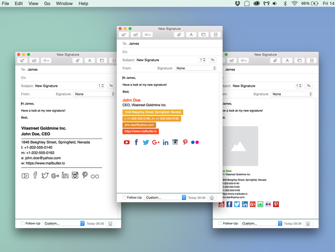Open the Window menu in the menu bar
This screenshot has width=335, height=252.
point(64,4)
